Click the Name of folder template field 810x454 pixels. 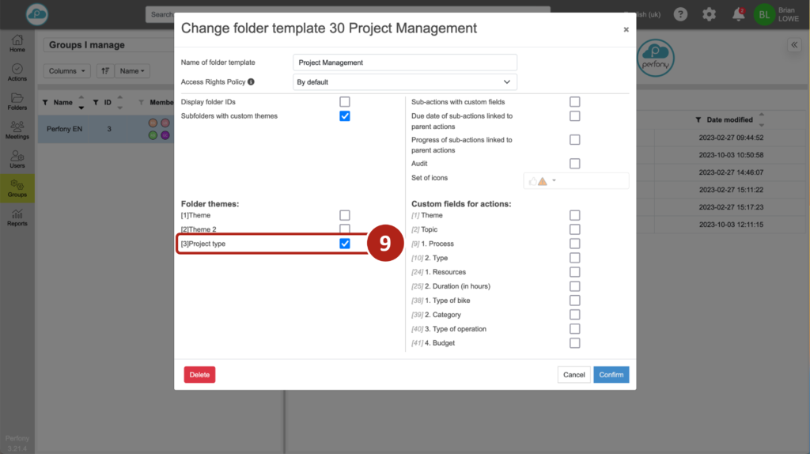coord(405,62)
